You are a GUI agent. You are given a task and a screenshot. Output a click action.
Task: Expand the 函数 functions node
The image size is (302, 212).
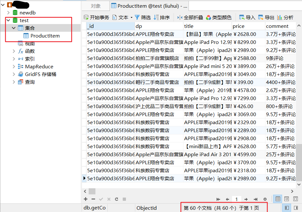coord(14,51)
